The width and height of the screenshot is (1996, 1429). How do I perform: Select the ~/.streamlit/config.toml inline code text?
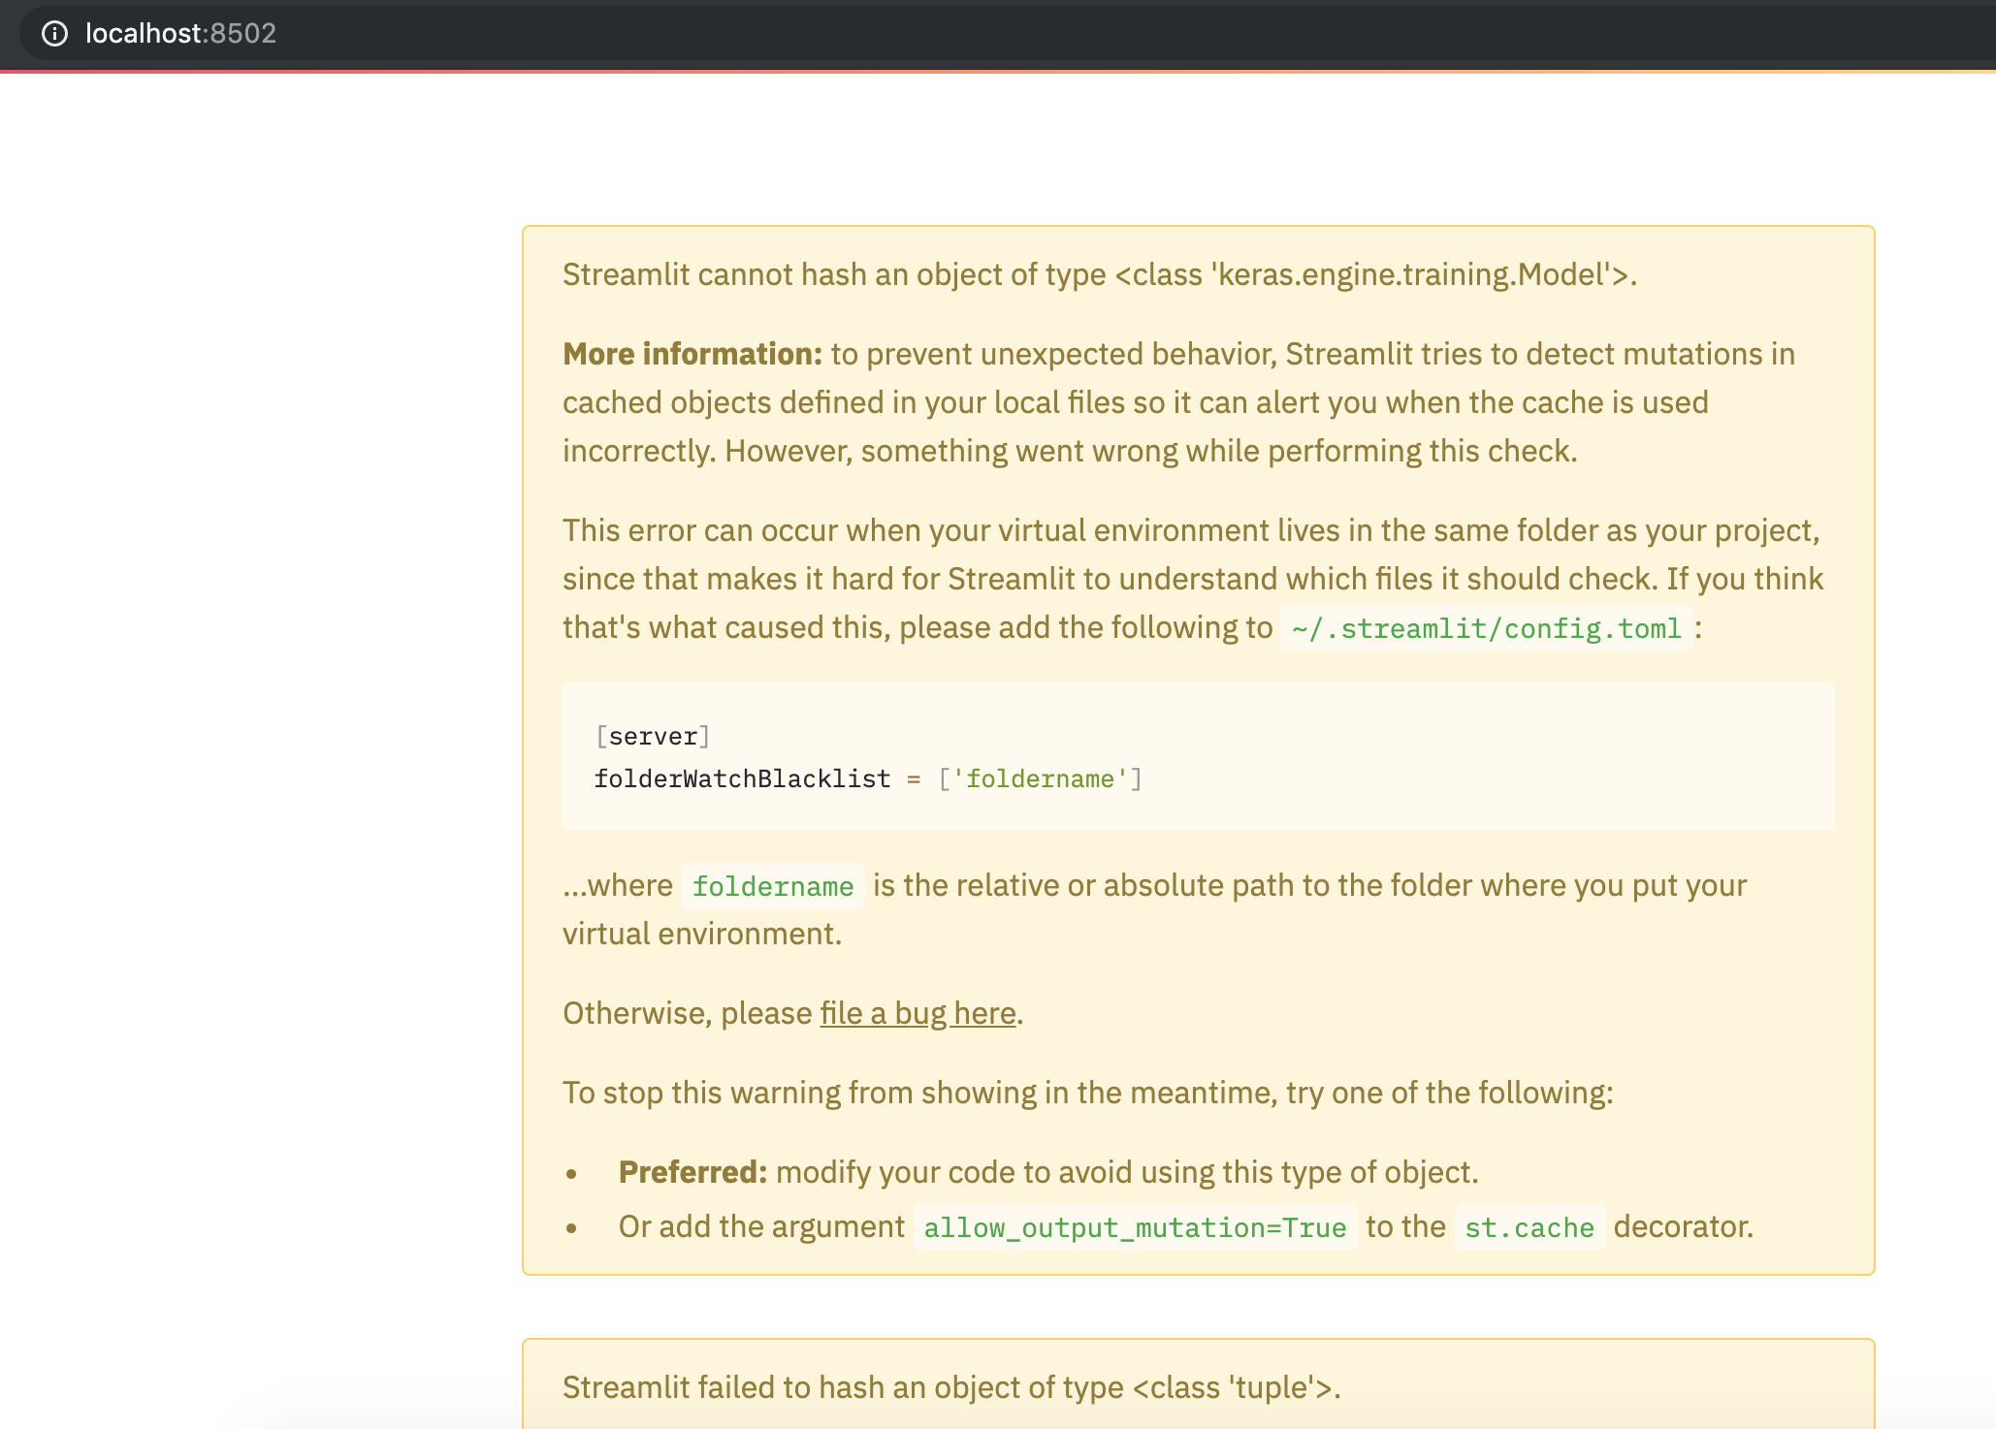tap(1484, 627)
